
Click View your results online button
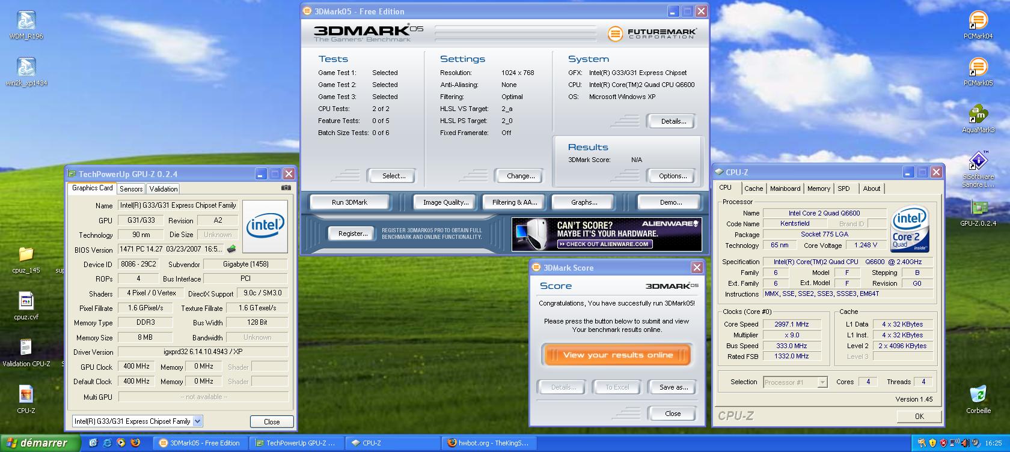click(617, 355)
